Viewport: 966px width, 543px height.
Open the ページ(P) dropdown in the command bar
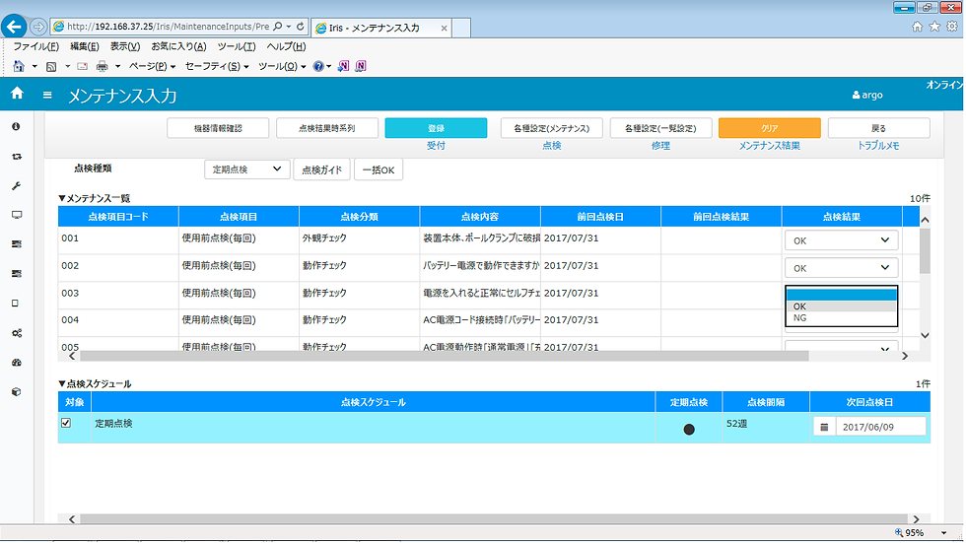point(152,66)
